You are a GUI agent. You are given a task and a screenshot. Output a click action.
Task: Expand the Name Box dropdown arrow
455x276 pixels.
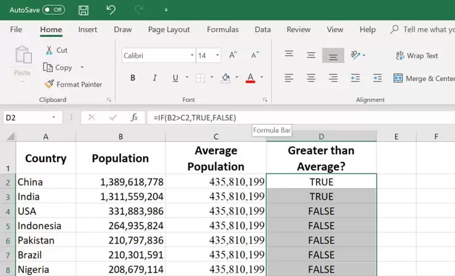pos(54,117)
